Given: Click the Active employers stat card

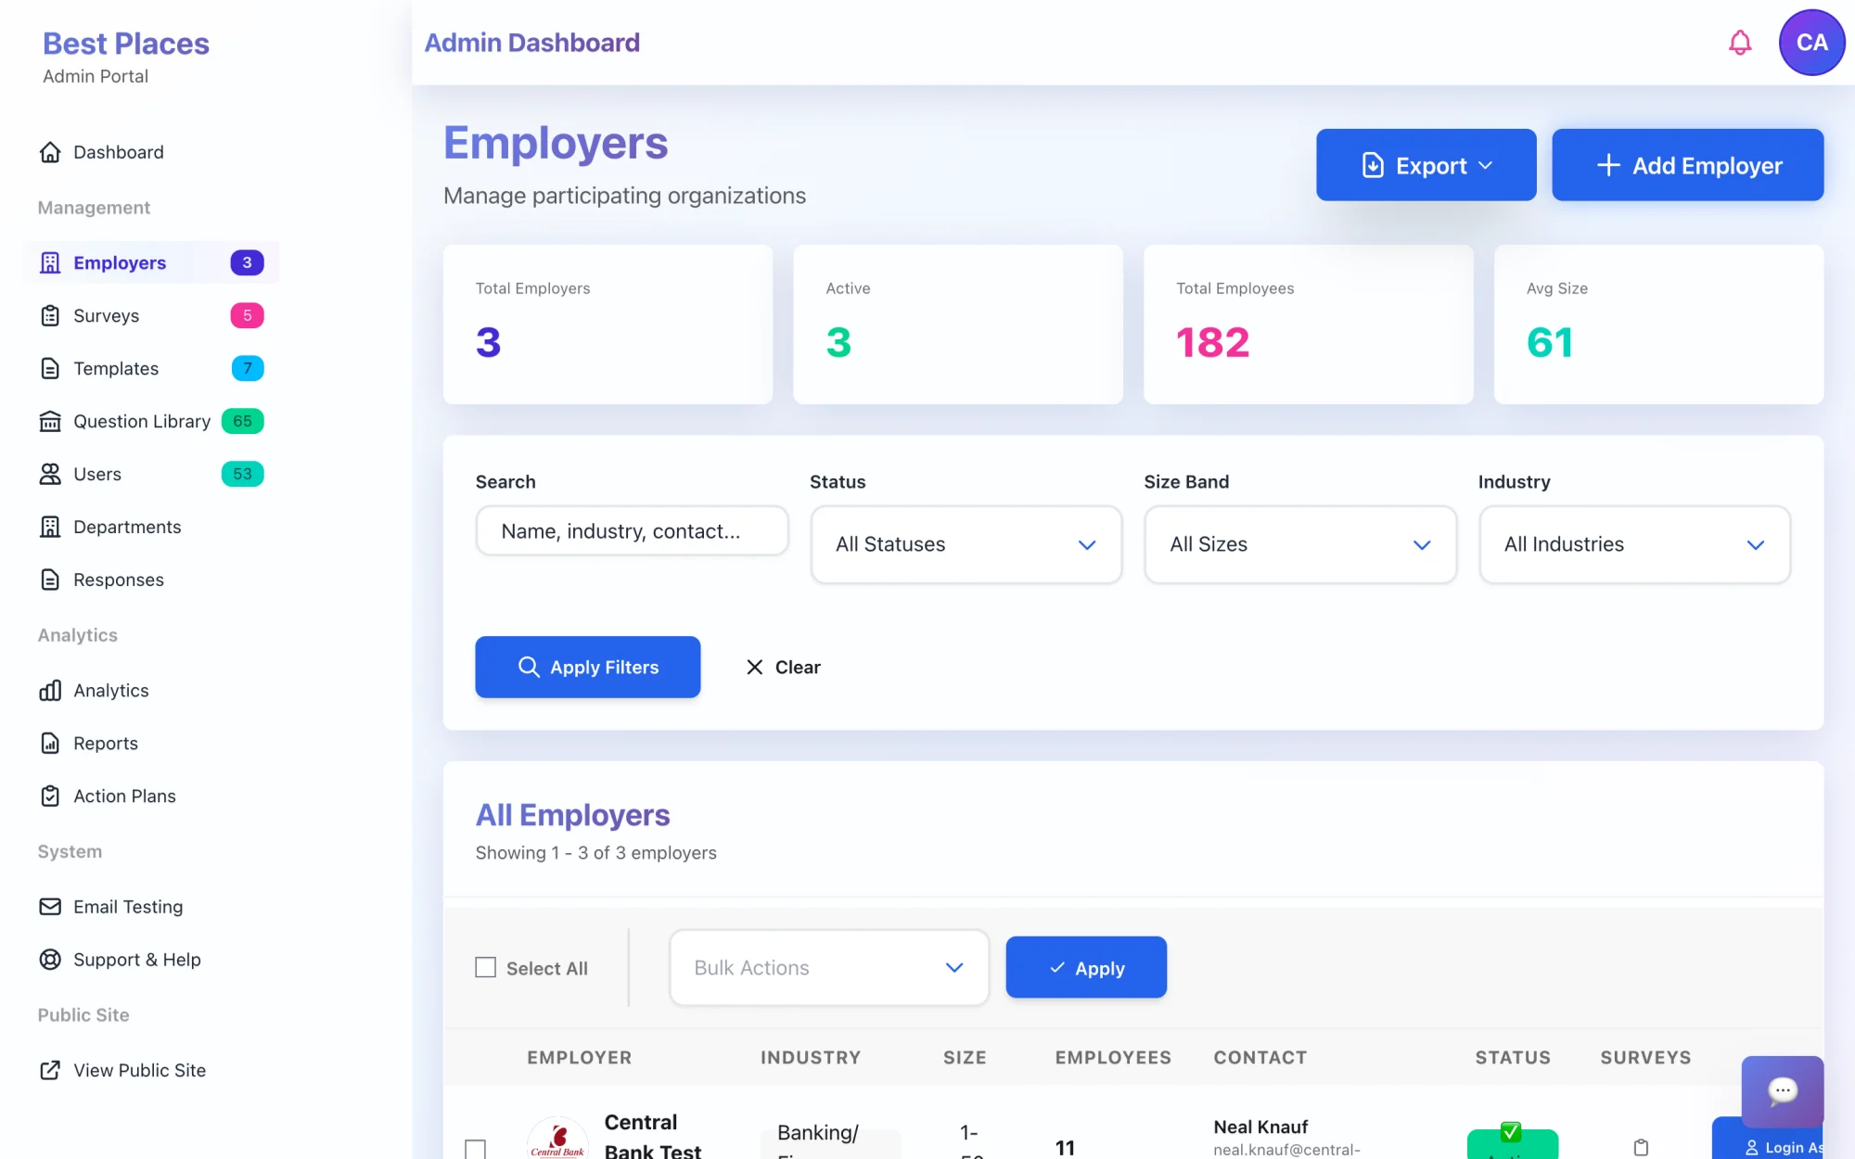Looking at the screenshot, I should 958,325.
